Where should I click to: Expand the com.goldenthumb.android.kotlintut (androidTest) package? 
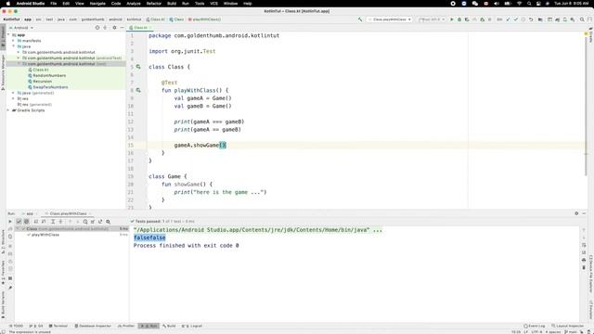[x=19, y=58]
